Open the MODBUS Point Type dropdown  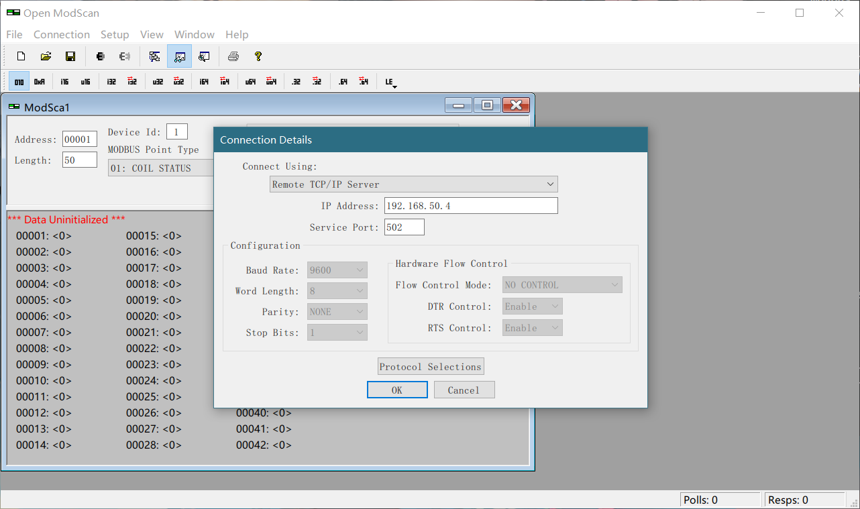click(x=161, y=168)
